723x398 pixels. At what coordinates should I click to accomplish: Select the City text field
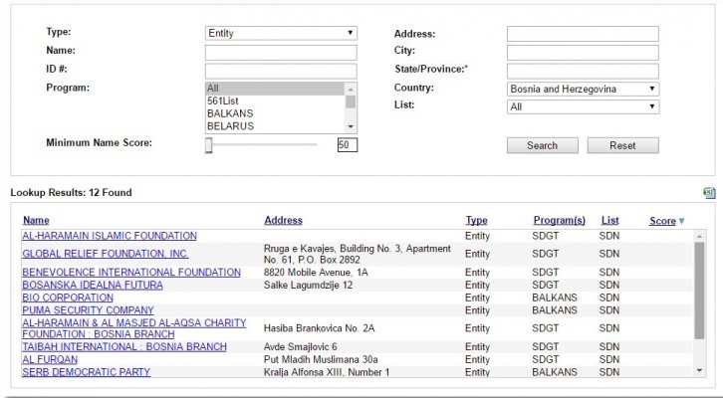(x=583, y=52)
